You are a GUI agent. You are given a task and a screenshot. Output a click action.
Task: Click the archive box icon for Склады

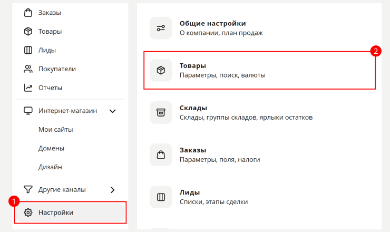click(161, 112)
